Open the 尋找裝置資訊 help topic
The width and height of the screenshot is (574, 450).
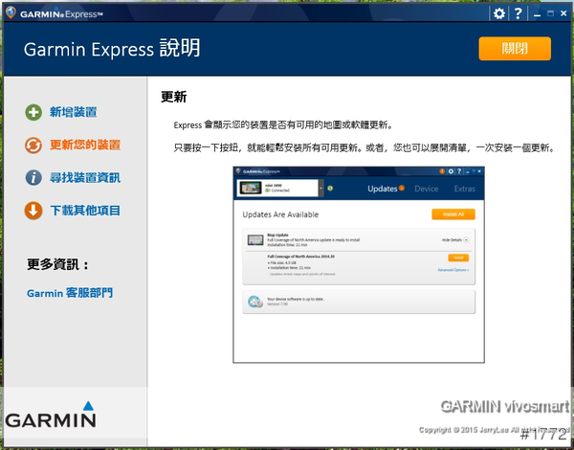point(85,178)
